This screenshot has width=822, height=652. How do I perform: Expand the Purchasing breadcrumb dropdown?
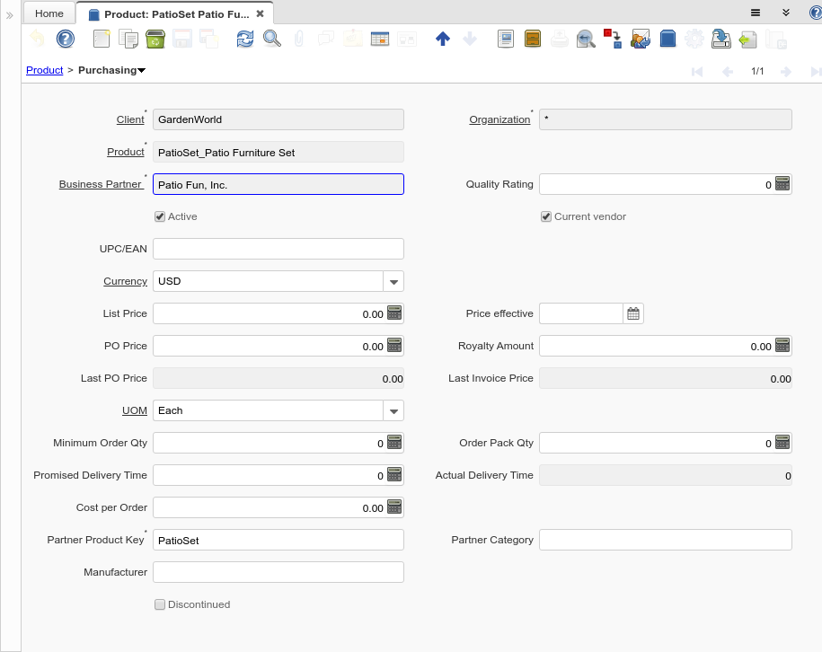pos(142,70)
